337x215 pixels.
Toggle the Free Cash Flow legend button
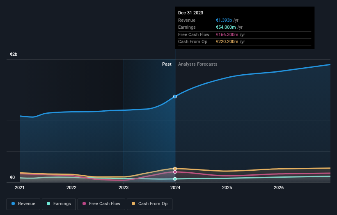coord(101,204)
